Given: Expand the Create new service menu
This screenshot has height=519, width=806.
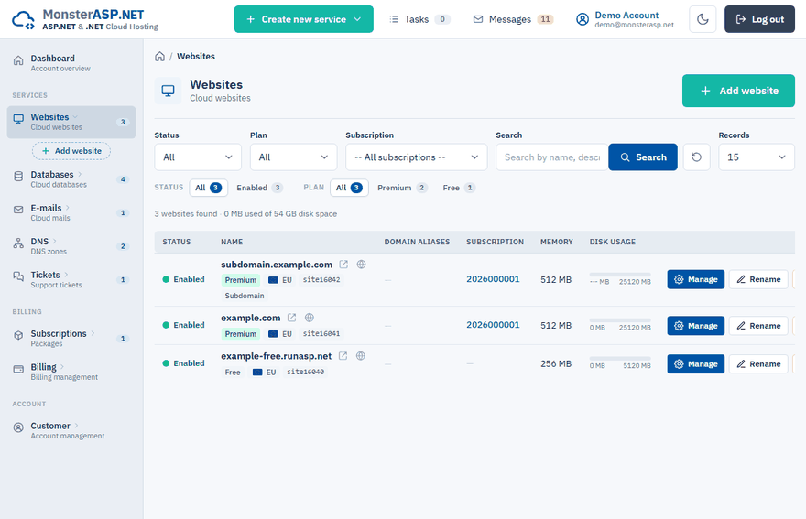Looking at the screenshot, I should coord(304,19).
